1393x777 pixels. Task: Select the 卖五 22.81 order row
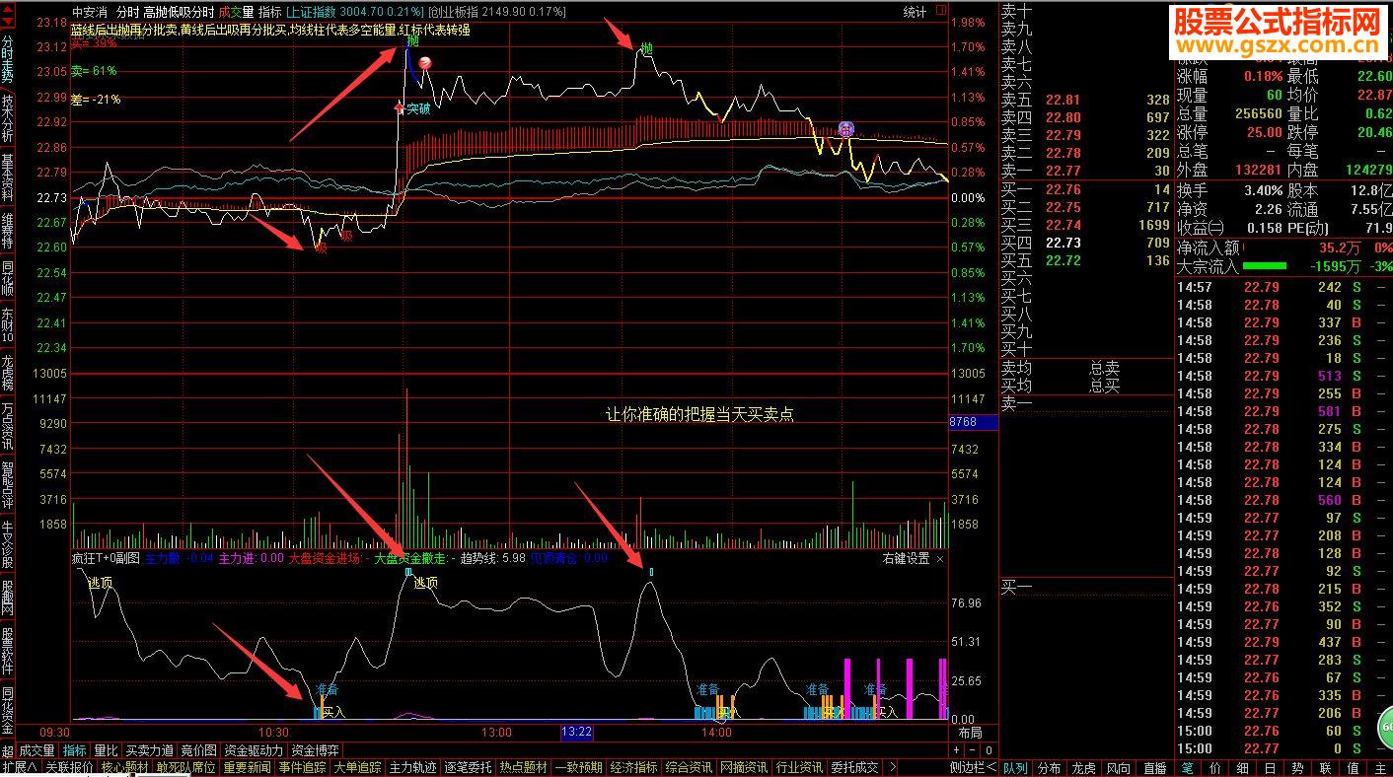click(1086, 100)
